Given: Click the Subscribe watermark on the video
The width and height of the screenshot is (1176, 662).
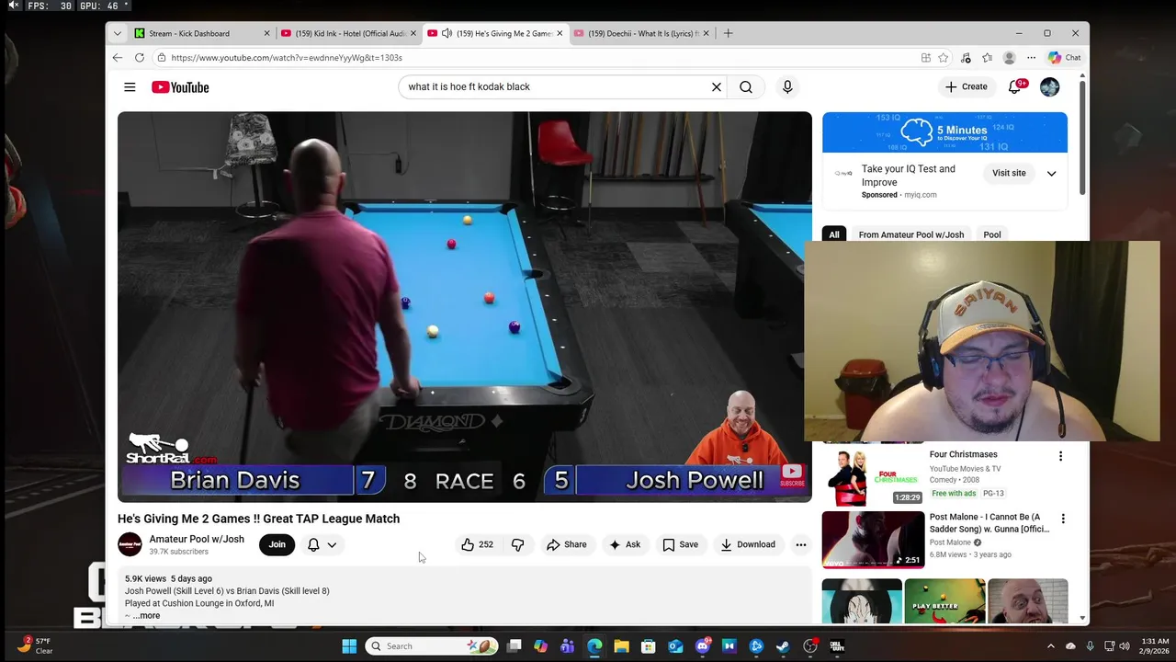Looking at the screenshot, I should click(x=792, y=475).
